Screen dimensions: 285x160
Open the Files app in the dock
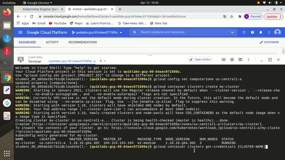point(7,25)
